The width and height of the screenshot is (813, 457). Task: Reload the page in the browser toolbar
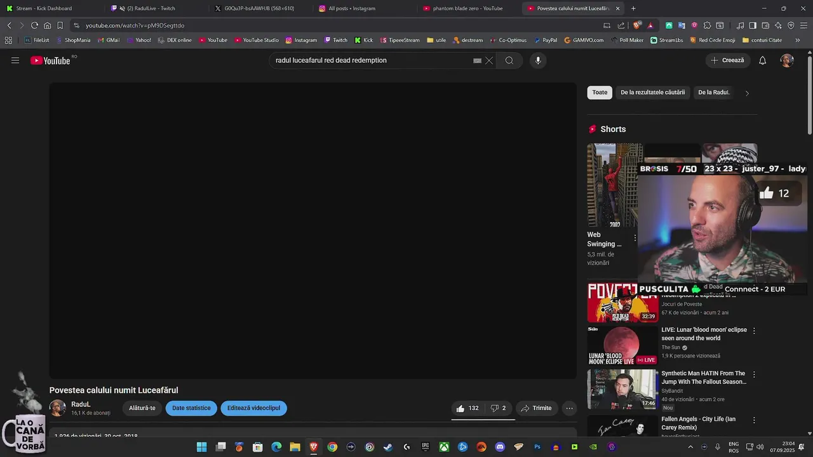click(x=34, y=25)
